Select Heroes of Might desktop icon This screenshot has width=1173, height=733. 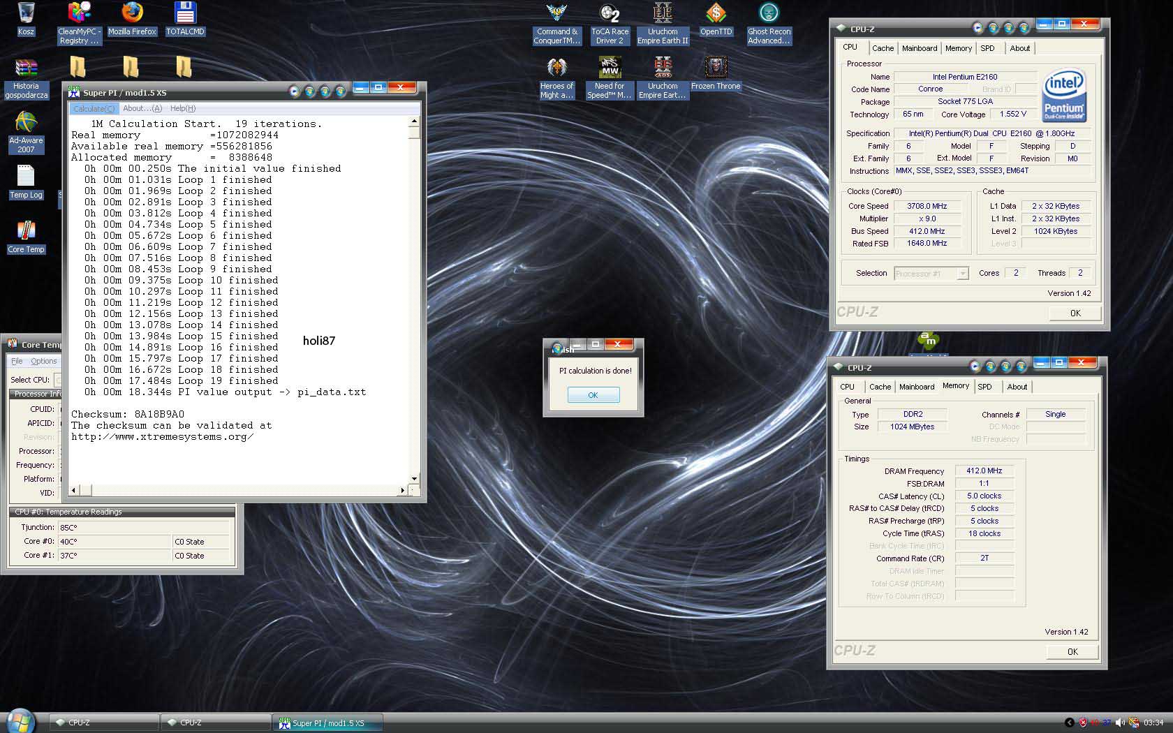[556, 78]
